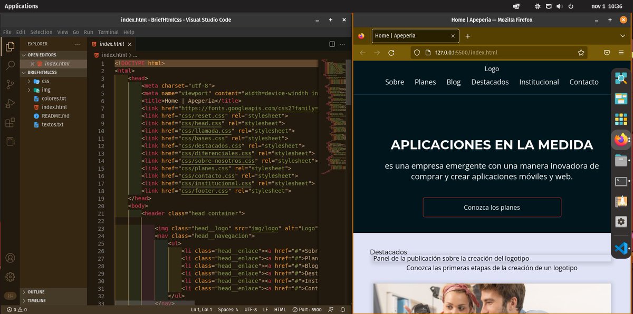Select HTML language mode in status bar
The height and width of the screenshot is (314, 633).
coord(280,310)
